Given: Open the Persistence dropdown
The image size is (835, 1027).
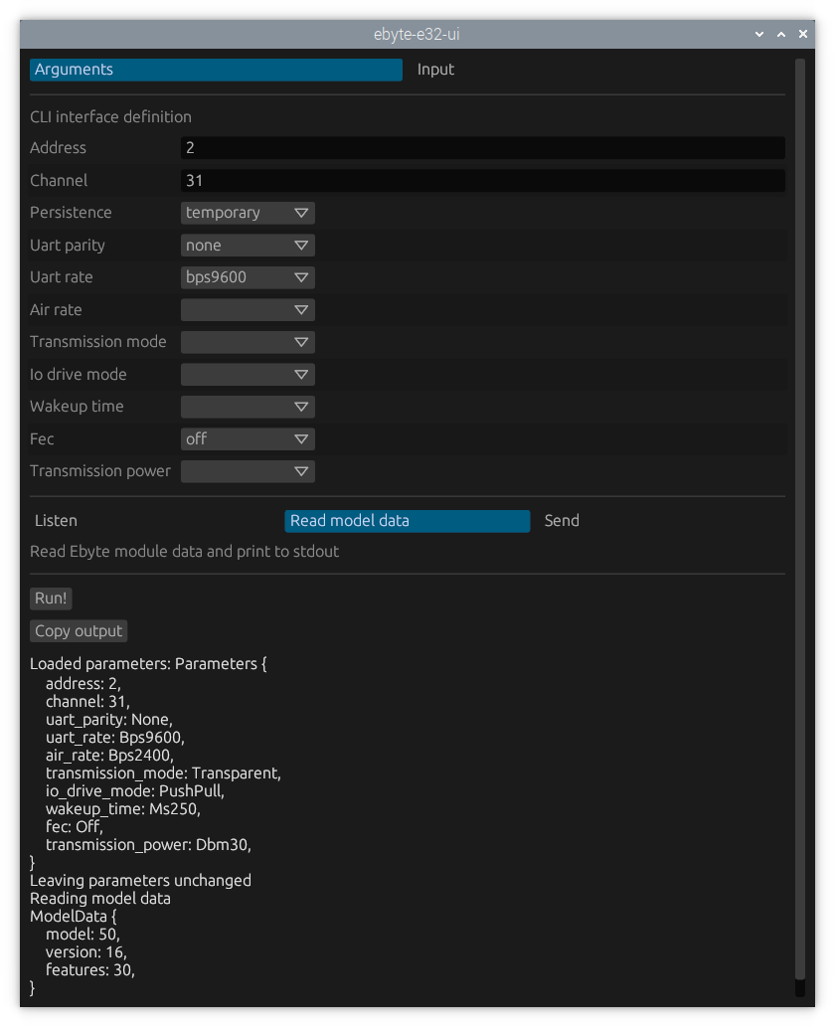Looking at the screenshot, I should click(248, 213).
